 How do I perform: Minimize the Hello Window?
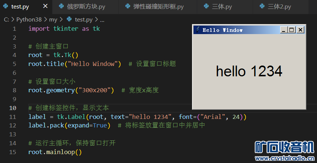pos(284,30)
